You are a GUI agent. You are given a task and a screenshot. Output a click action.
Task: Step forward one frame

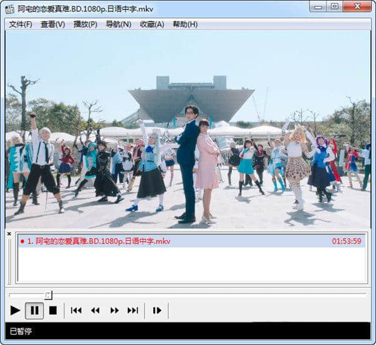157,310
